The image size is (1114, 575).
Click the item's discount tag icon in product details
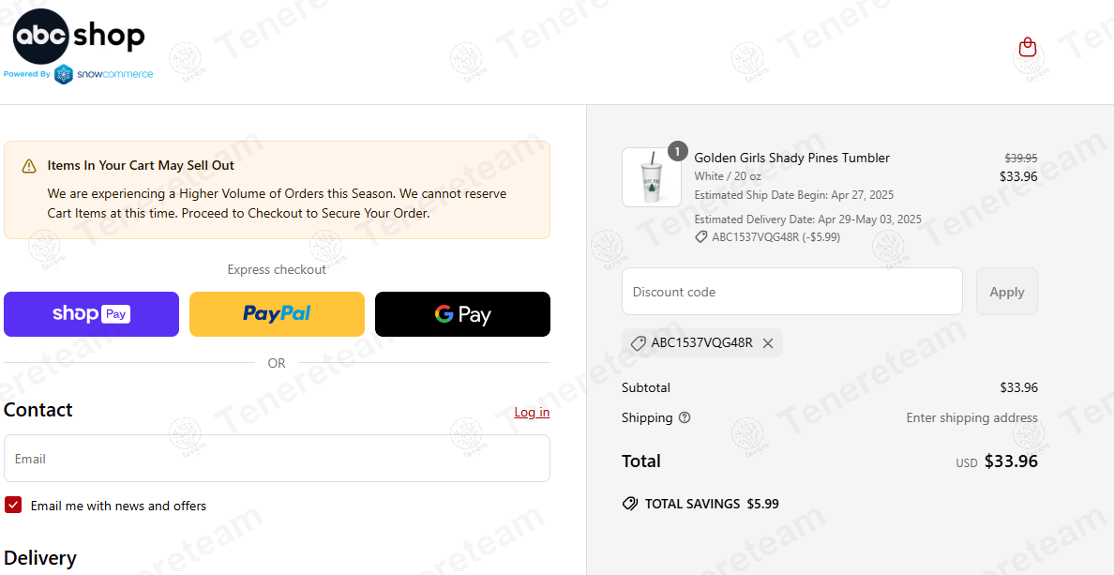(x=701, y=237)
